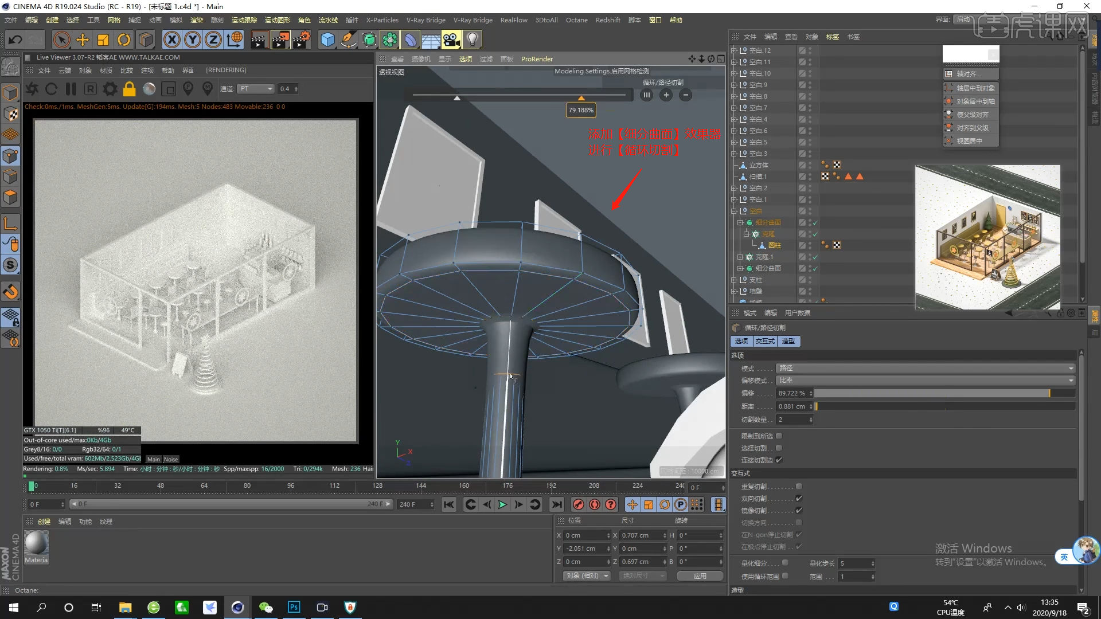
Task: Toggle the world coordinate system icon
Action: point(234,40)
